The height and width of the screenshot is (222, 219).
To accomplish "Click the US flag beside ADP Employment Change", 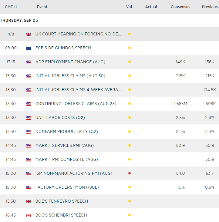I will click(x=29, y=62).
